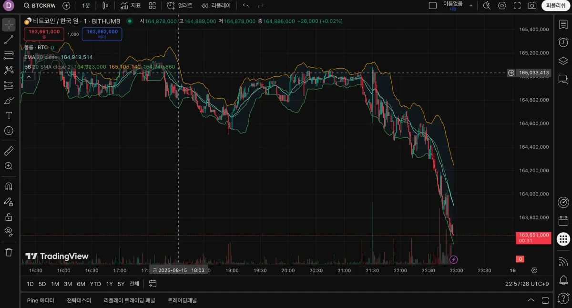Click the 퍼블리쉬 publish button
Viewport: 572px width, 308px height.
[x=556, y=6]
